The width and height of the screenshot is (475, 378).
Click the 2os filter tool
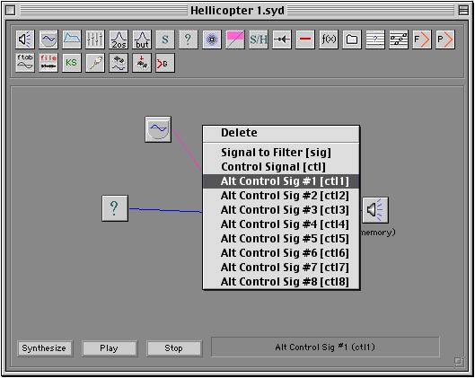[x=119, y=40]
